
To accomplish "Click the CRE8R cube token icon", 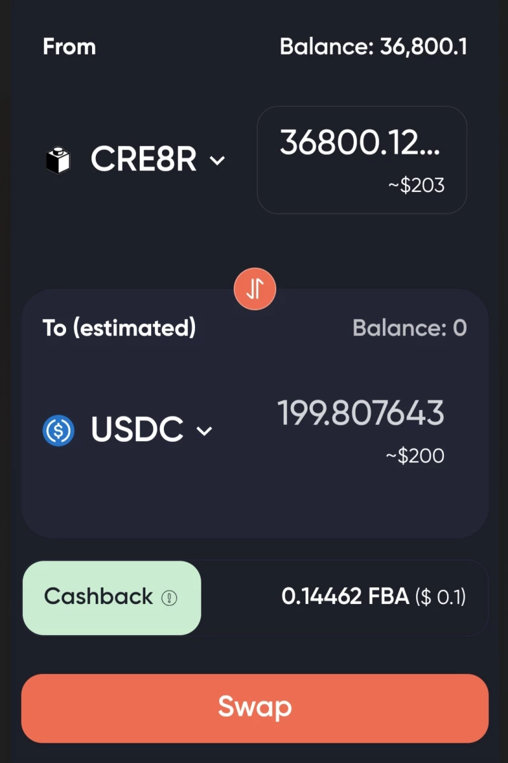I will 57,160.
